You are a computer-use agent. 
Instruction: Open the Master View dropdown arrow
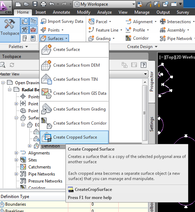pyautogui.click(x=145, y=74)
